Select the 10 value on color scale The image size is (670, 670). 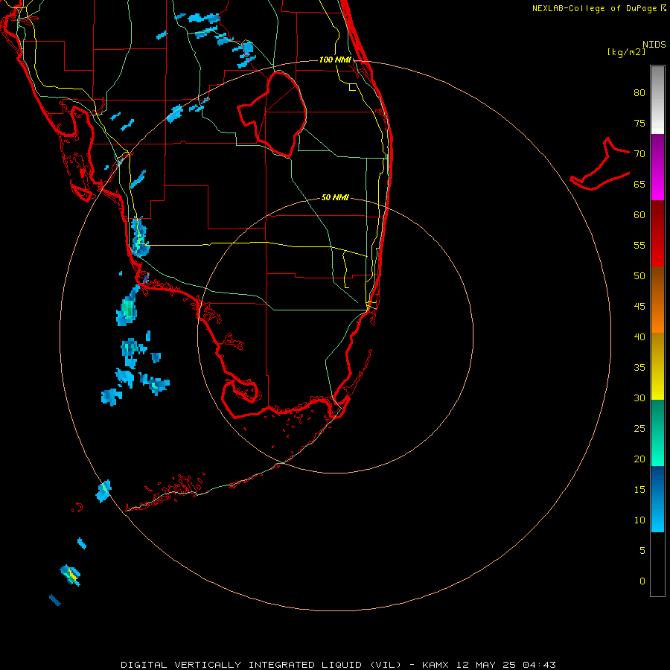[639, 520]
